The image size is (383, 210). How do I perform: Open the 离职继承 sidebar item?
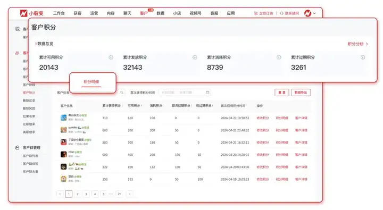pyautogui.click(x=29, y=132)
